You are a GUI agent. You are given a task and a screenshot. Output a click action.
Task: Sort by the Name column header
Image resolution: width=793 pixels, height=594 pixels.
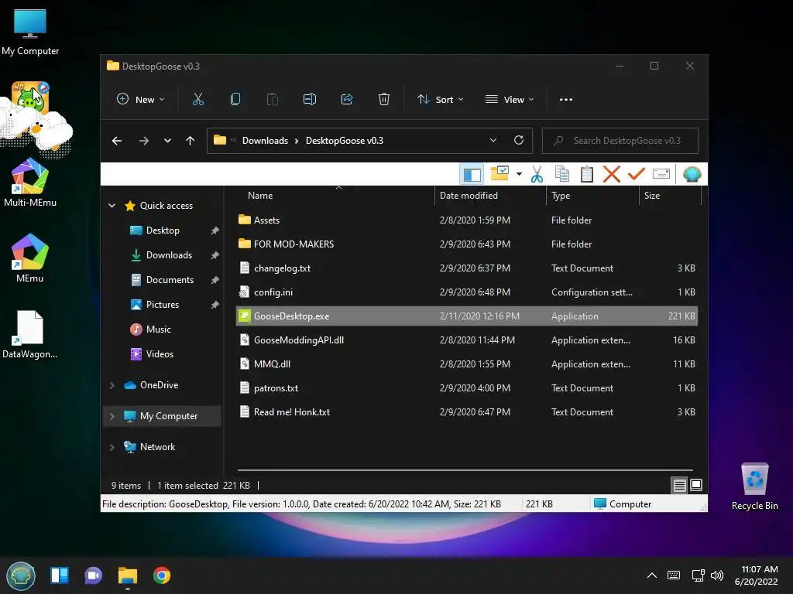point(260,196)
